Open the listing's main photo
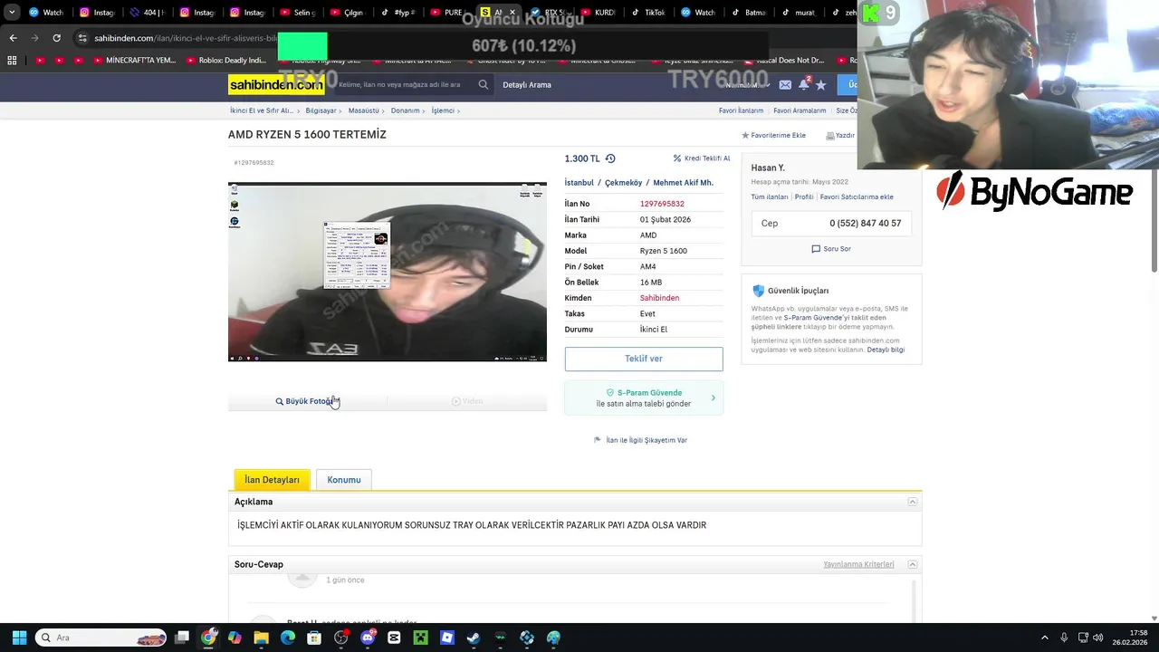 (x=388, y=272)
